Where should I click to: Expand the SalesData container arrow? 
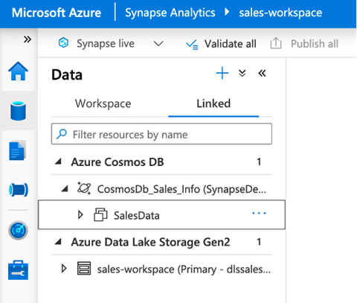80,214
